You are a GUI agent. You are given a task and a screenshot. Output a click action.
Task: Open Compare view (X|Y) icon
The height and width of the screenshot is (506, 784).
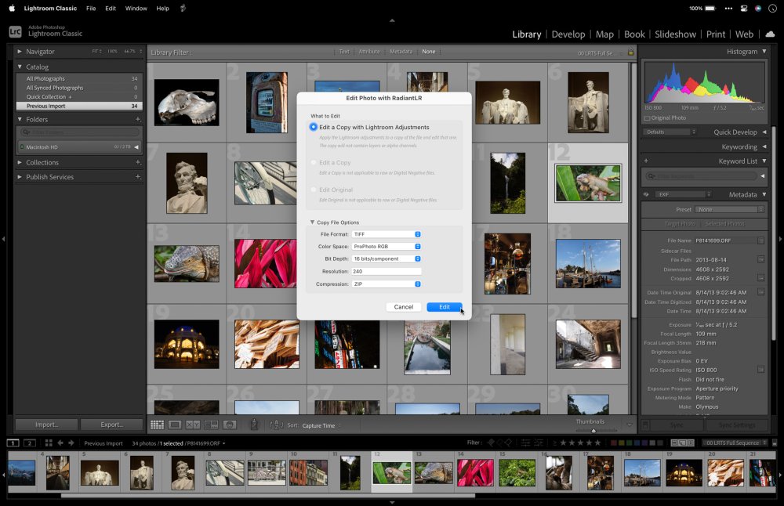point(192,425)
